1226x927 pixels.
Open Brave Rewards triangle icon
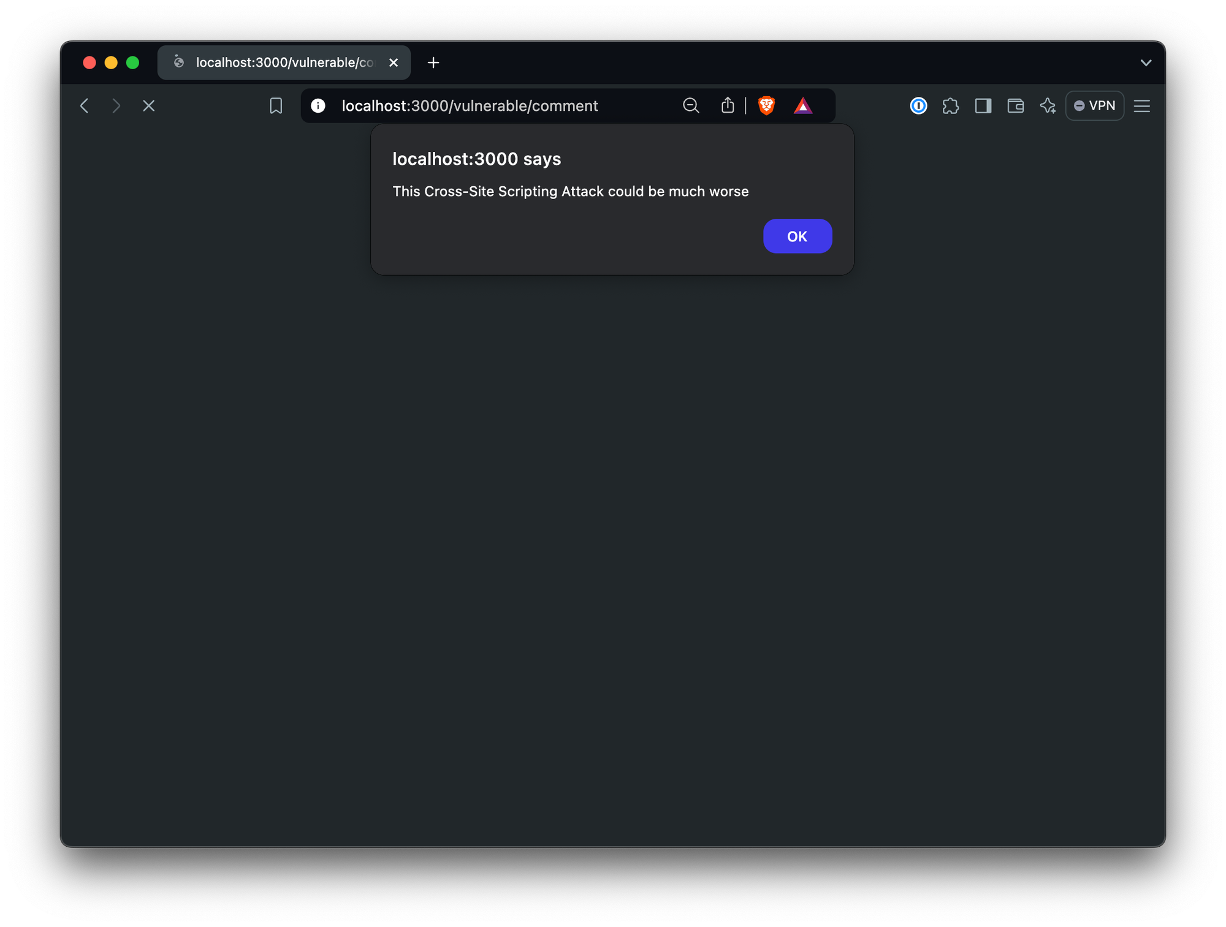803,106
